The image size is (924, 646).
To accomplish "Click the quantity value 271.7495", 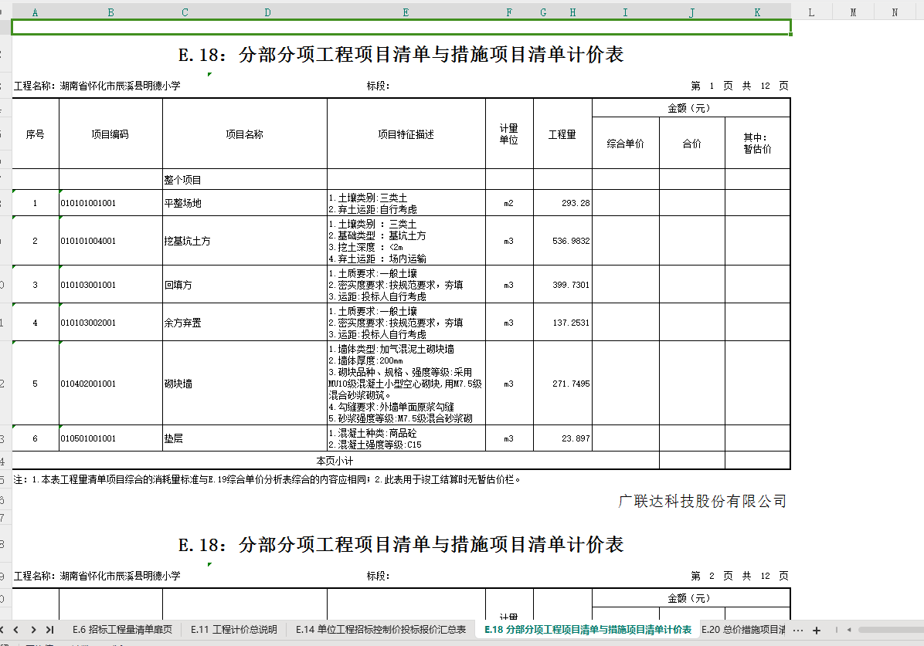I will click(562, 384).
